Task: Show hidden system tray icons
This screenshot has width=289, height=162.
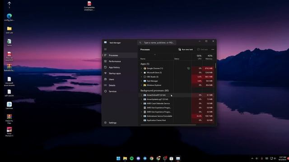Action: click(252, 158)
